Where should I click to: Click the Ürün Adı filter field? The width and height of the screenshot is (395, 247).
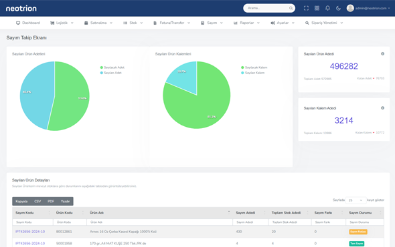(159, 222)
